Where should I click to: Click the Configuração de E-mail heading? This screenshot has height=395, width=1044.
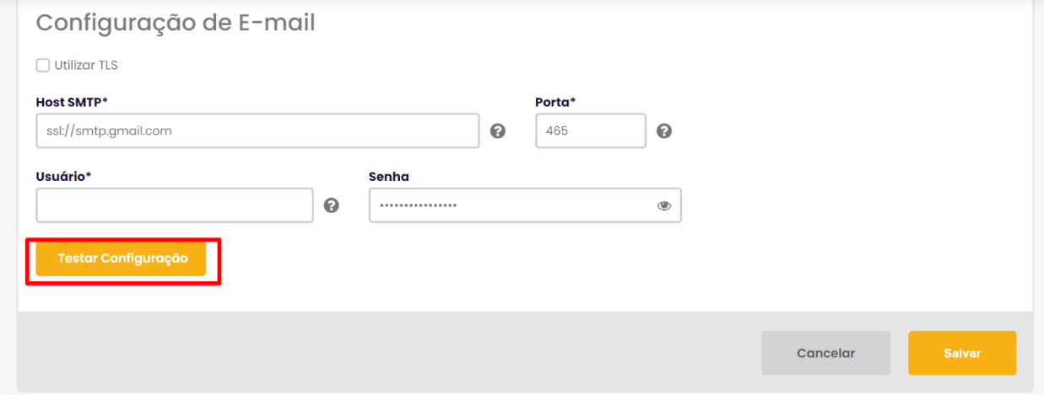[x=176, y=23]
